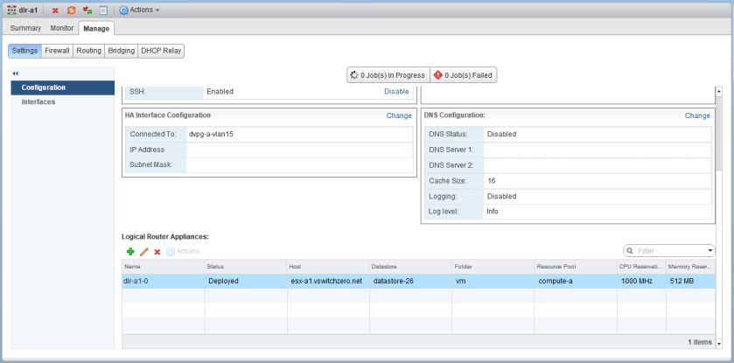This screenshot has height=363, width=734.
Task: Select the Firewall sub-tab
Action: (57, 51)
